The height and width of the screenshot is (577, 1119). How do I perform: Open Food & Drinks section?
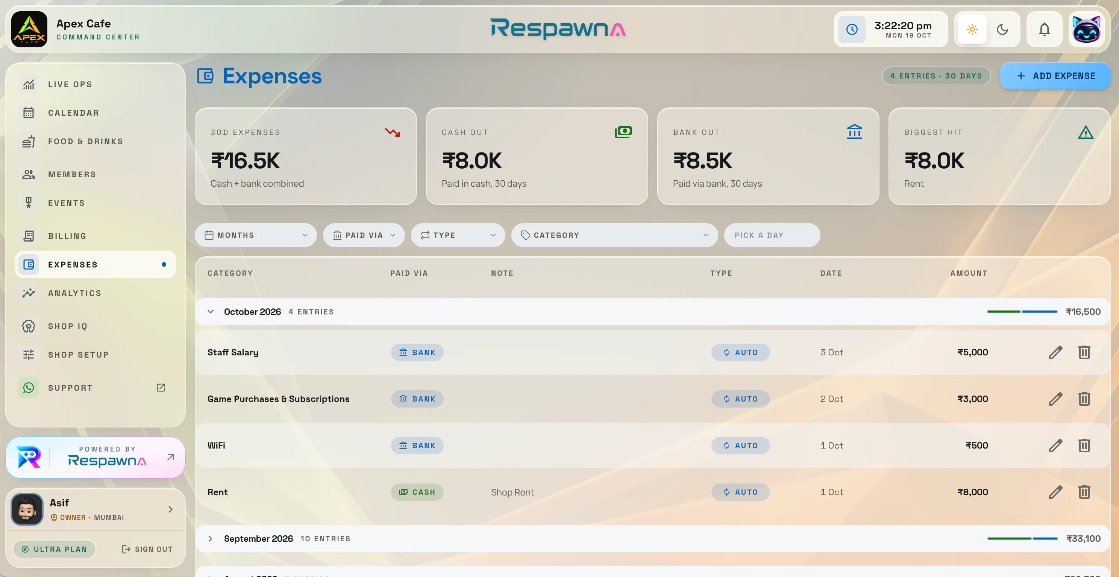[x=96, y=141]
